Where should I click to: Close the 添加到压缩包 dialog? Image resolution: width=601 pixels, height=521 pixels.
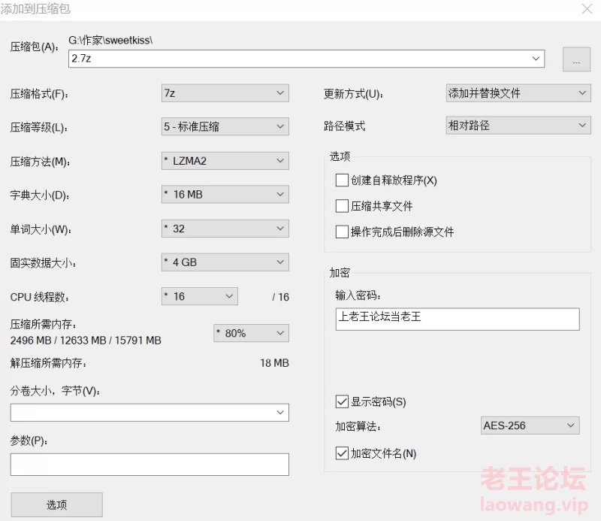click(x=587, y=9)
